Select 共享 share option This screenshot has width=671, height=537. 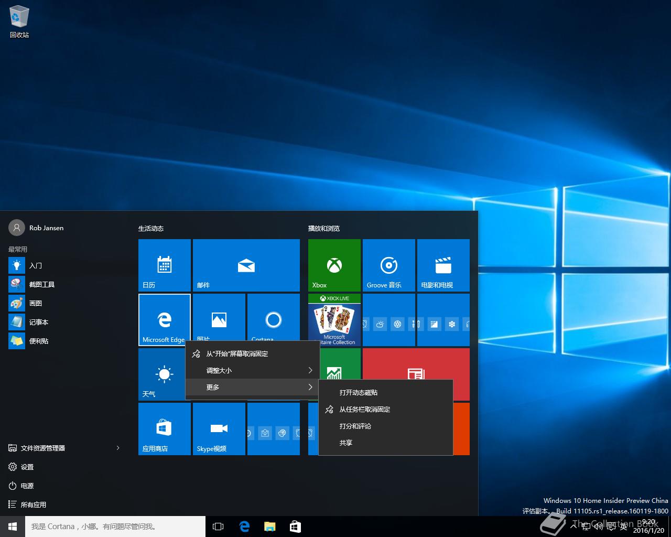click(386, 443)
